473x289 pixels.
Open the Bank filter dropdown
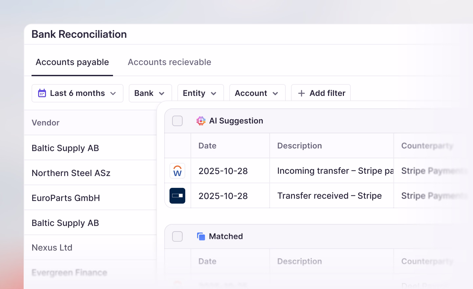[150, 93]
